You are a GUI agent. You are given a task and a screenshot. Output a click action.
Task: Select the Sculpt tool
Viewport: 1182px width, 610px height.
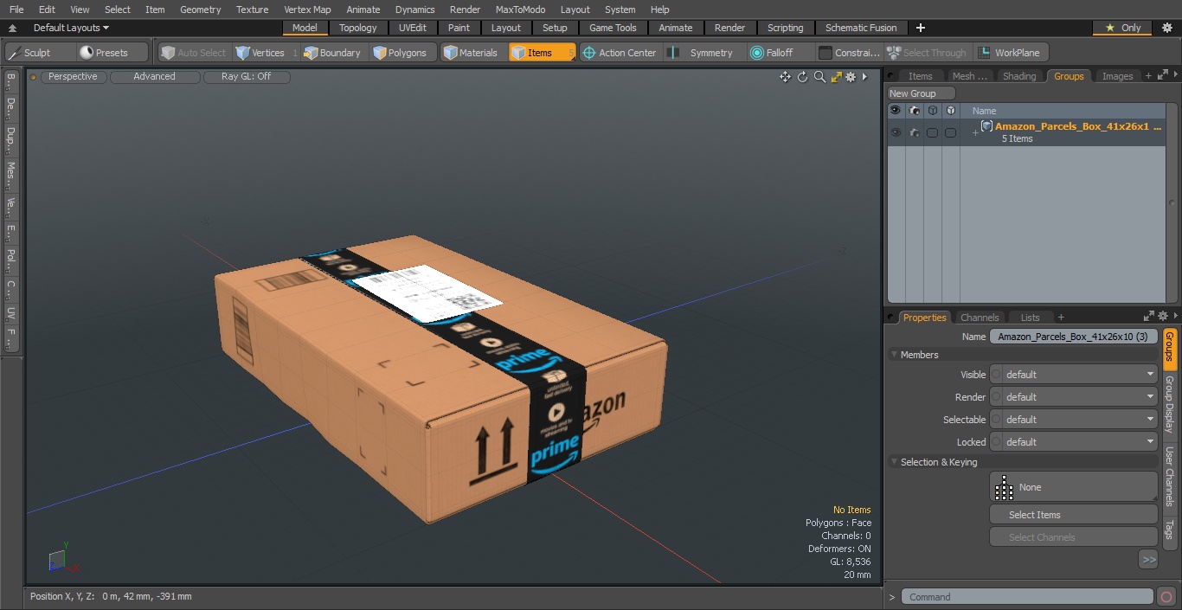41,53
